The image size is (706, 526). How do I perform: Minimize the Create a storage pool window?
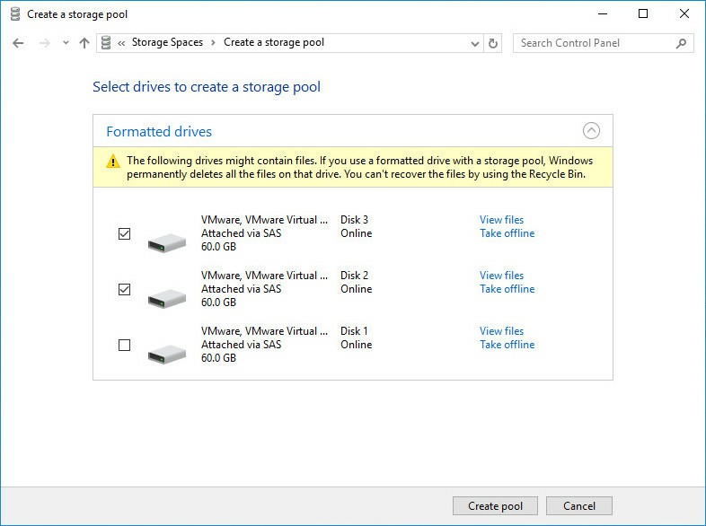click(x=603, y=14)
